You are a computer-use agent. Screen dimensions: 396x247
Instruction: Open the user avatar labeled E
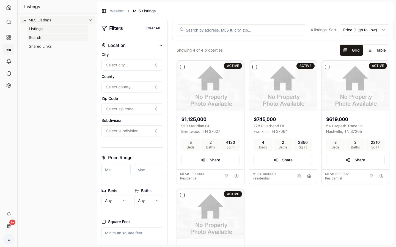pos(9,239)
